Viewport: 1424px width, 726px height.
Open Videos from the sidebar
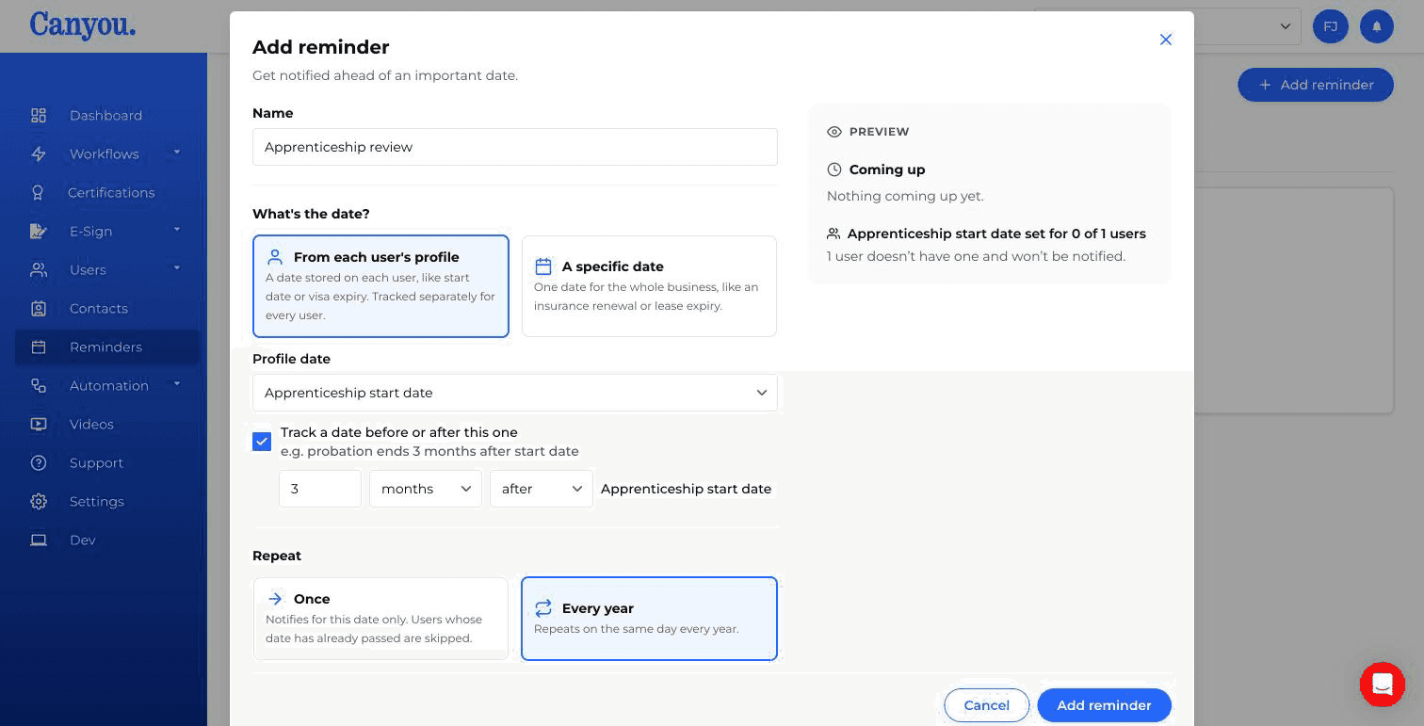pyautogui.click(x=91, y=425)
